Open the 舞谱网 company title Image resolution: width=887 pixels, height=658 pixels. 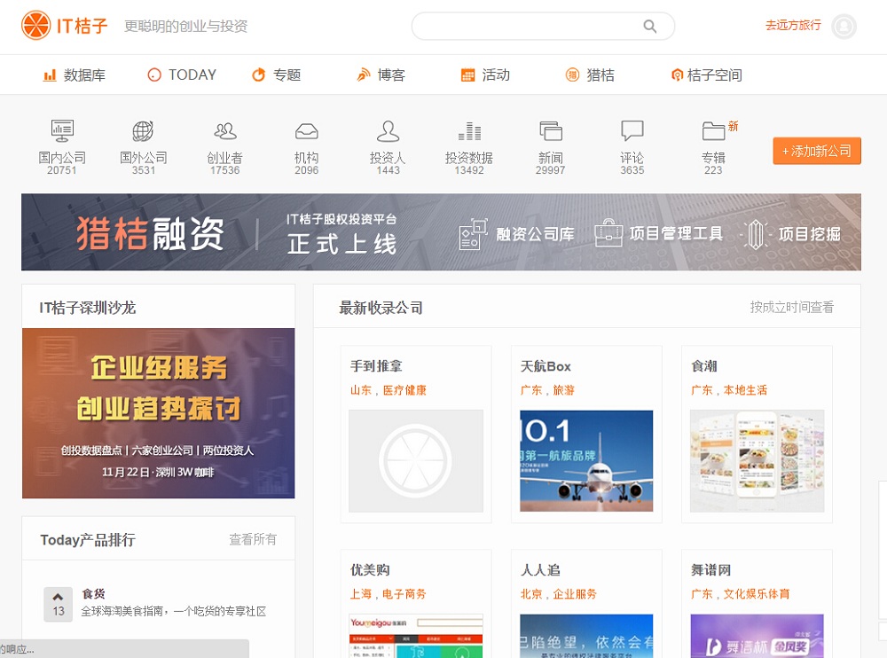(710, 569)
